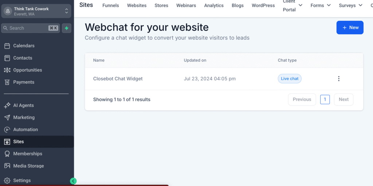This screenshot has width=373, height=186.
Task: Open the Think Tank Cowork account switcher
Action: 36,11
